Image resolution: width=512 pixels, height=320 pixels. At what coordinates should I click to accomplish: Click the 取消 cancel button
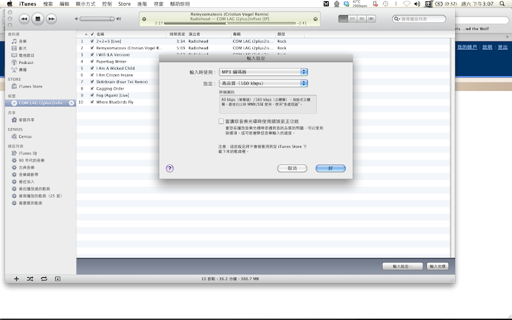tap(292, 168)
